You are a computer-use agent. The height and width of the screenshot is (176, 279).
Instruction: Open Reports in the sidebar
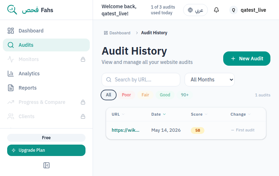pyautogui.click(x=46, y=88)
